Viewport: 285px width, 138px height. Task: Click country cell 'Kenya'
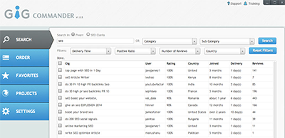coord(192,77)
